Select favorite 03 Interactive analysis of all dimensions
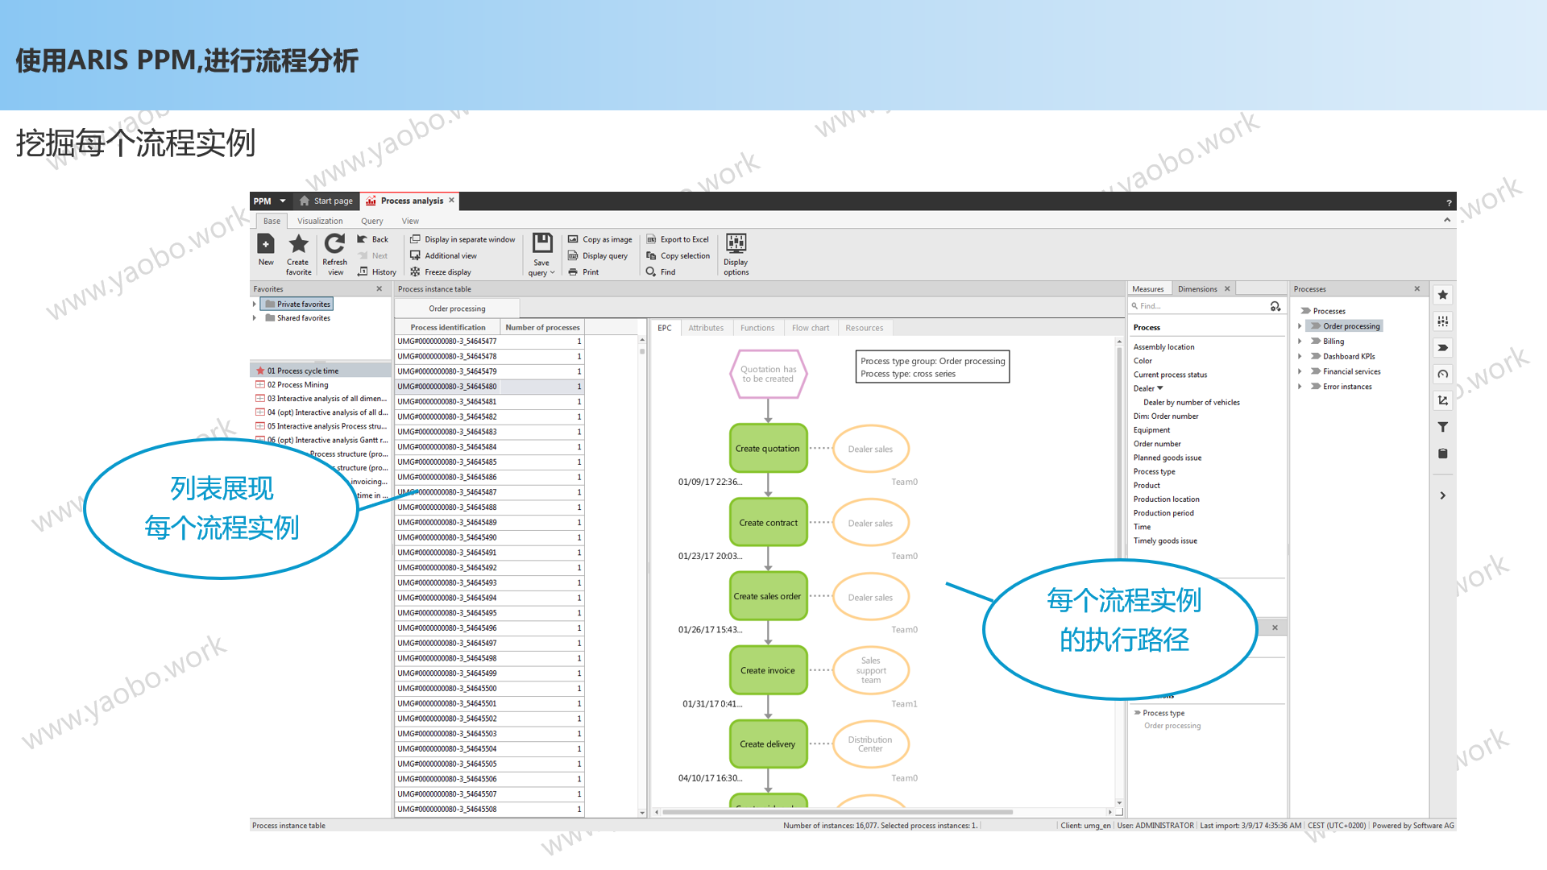Screen dimensions: 1547x870 (x=321, y=399)
